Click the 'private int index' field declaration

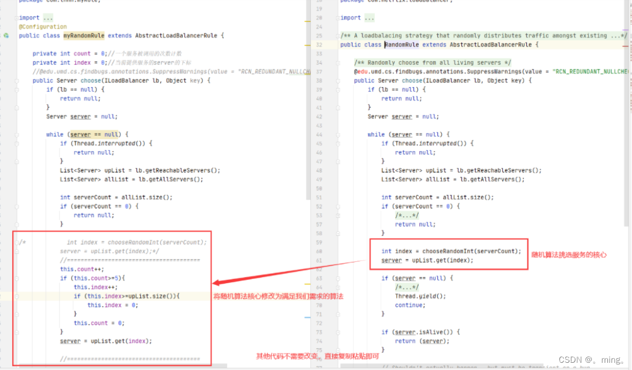pyautogui.click(x=70, y=63)
